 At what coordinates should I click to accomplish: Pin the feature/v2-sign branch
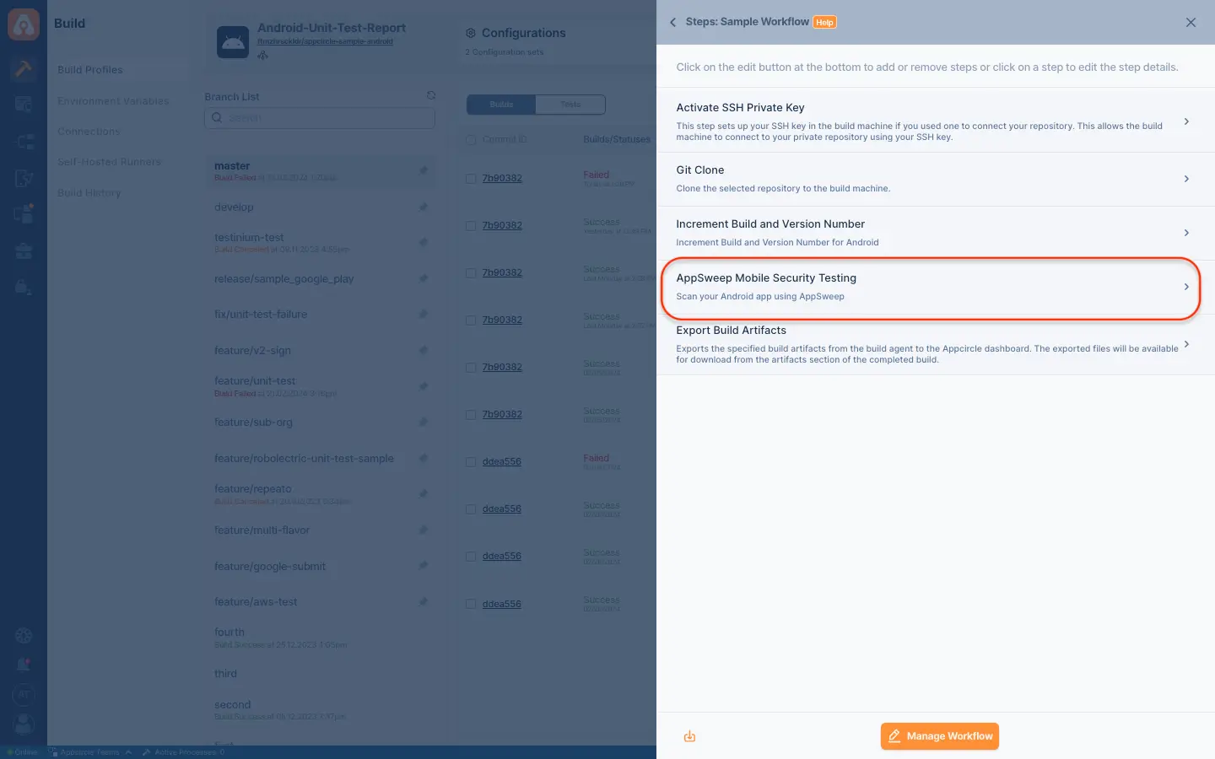424,350
